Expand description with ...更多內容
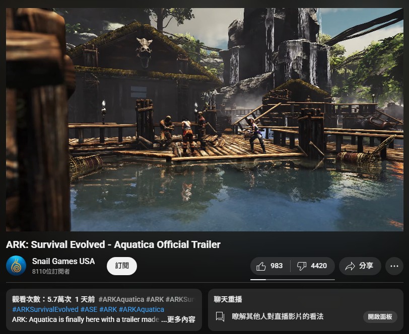This screenshot has height=334, width=409. [x=178, y=319]
